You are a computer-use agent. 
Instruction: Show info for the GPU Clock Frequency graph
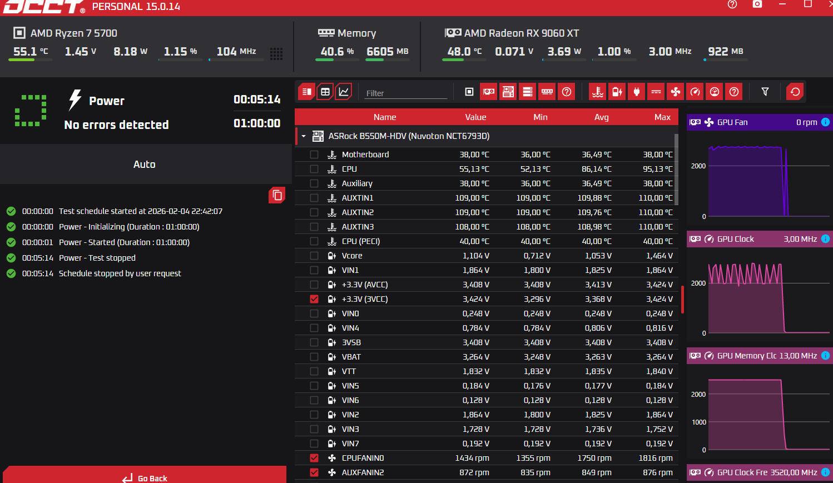[x=825, y=472]
